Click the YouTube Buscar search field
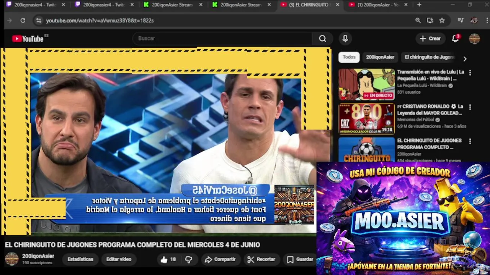 (x=222, y=39)
